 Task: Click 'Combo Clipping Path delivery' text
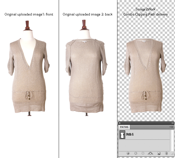[146, 14]
